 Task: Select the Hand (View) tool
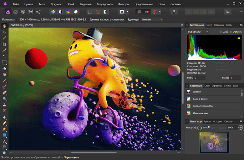click(4, 26)
